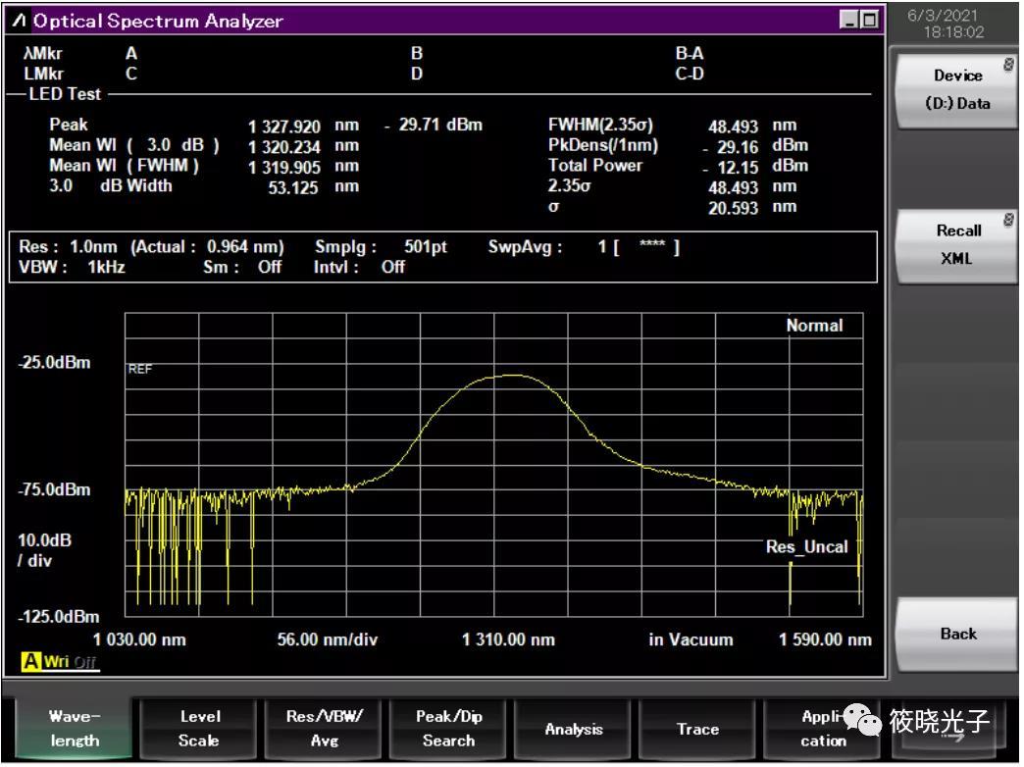Click the Recall XML softkey

956,245
